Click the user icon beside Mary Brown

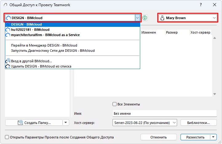[162, 18]
